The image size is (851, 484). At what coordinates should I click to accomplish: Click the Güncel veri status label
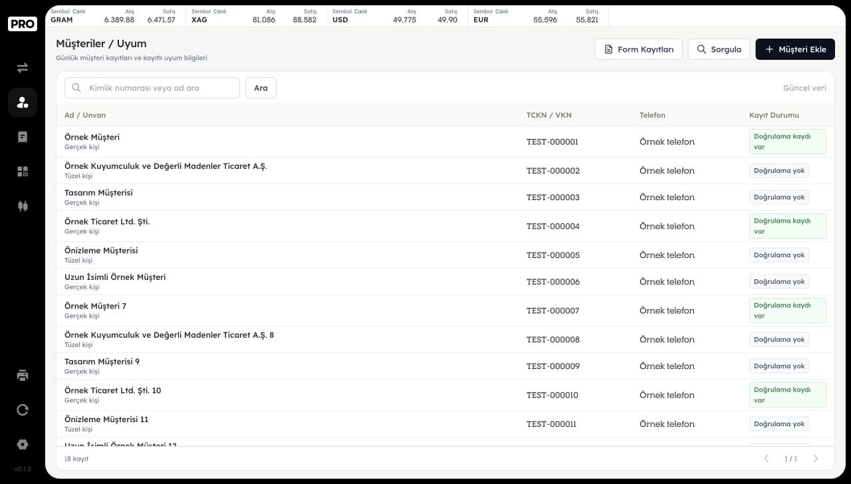click(x=804, y=88)
